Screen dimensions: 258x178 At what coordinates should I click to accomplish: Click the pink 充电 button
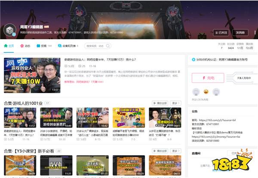pyautogui.click(x=208, y=78)
